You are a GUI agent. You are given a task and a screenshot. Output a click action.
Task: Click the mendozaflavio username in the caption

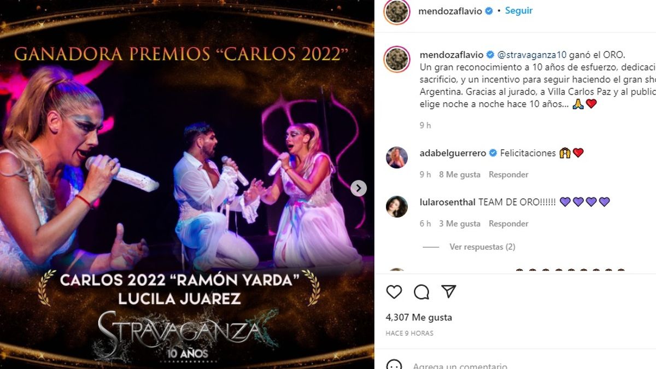tap(452, 55)
